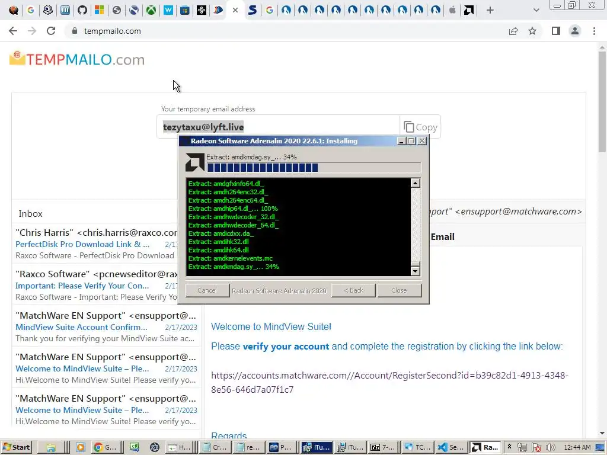
Task: Click the AMD logo in installer
Action: [194, 162]
